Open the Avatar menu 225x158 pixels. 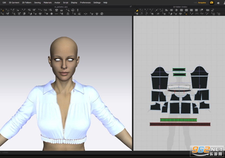coord(57,2)
